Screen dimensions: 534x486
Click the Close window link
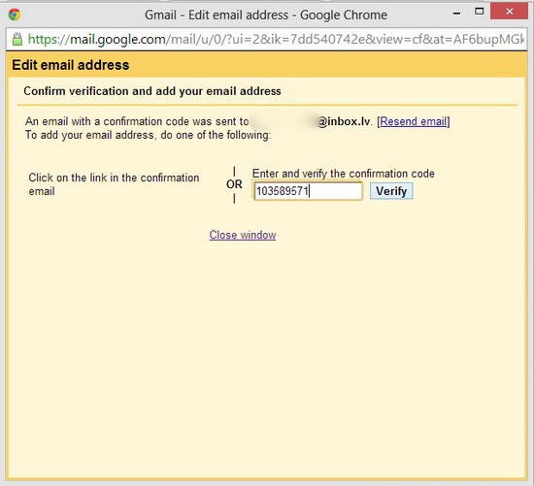click(x=243, y=235)
